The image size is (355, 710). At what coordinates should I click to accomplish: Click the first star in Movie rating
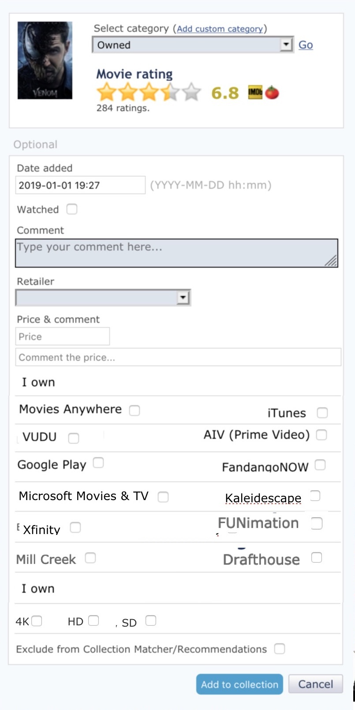point(106,92)
